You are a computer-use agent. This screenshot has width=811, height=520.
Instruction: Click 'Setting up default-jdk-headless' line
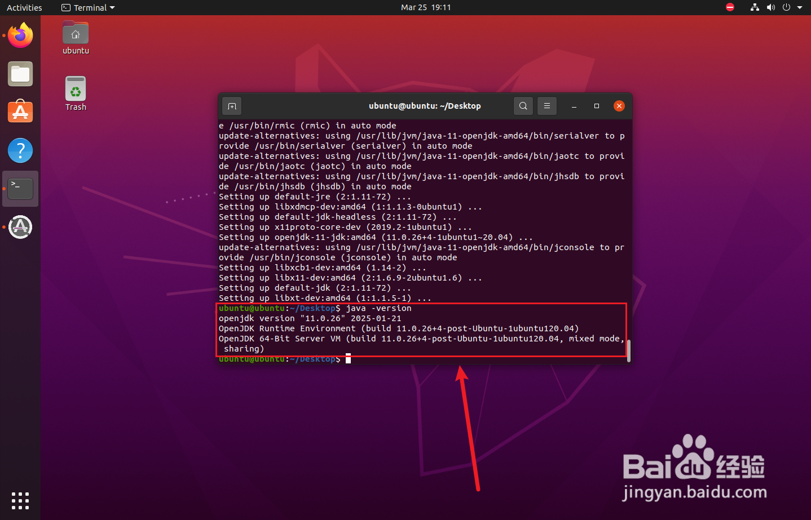tap(338, 217)
